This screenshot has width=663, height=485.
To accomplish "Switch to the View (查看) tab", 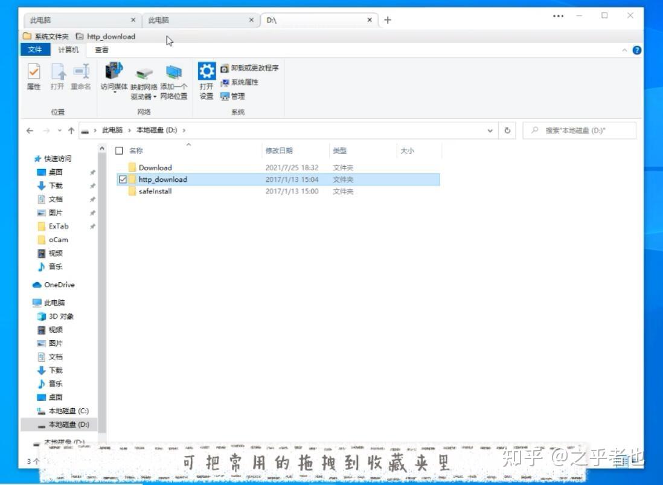I will (101, 50).
